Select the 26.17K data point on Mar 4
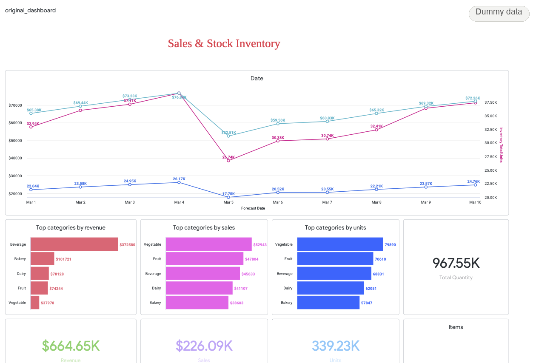The width and height of the screenshot is (536, 363). 179,182
